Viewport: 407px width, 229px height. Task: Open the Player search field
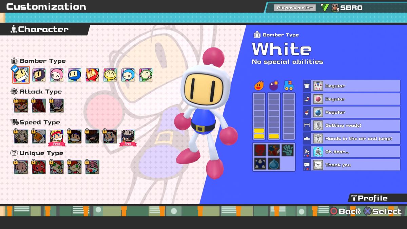click(294, 7)
